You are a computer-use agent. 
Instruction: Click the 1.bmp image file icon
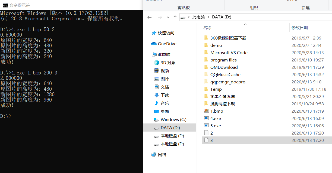[206, 111]
